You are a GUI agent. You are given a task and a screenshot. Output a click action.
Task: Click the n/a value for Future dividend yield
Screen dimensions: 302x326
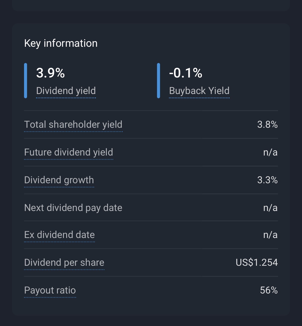(270, 152)
